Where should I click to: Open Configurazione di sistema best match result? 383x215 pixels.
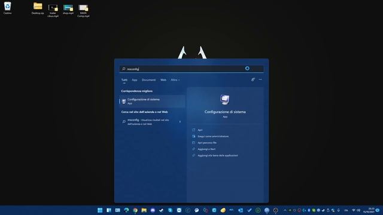(152, 101)
